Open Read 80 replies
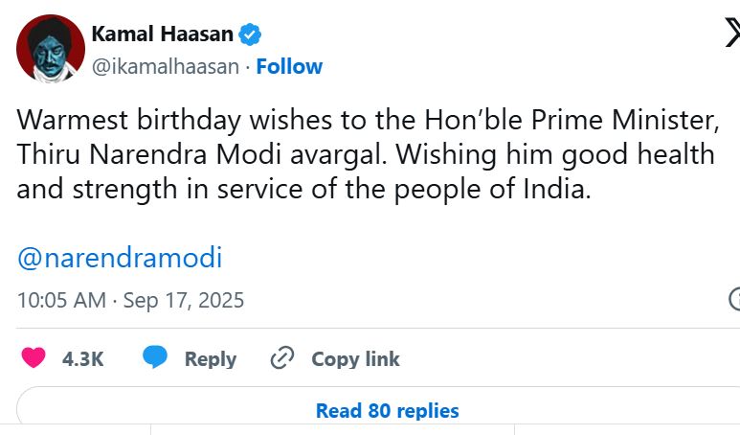The width and height of the screenshot is (740, 435). click(387, 411)
